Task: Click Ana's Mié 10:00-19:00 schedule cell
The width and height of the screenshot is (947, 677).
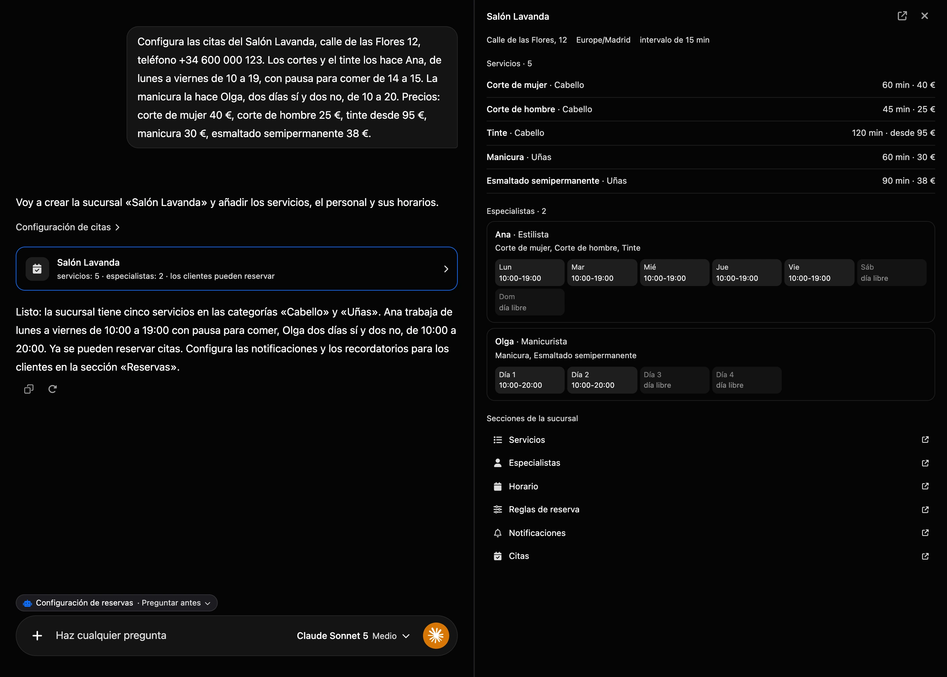Action: tap(674, 273)
